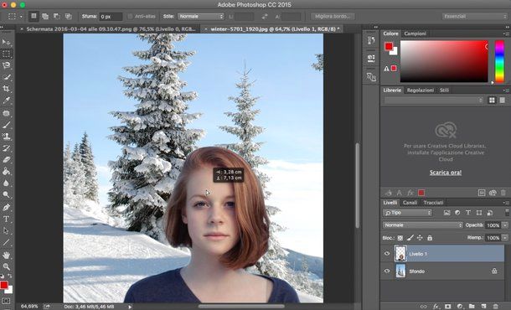Hide the Sfondo layer
Image resolution: width=511 pixels, height=310 pixels.
pos(387,271)
